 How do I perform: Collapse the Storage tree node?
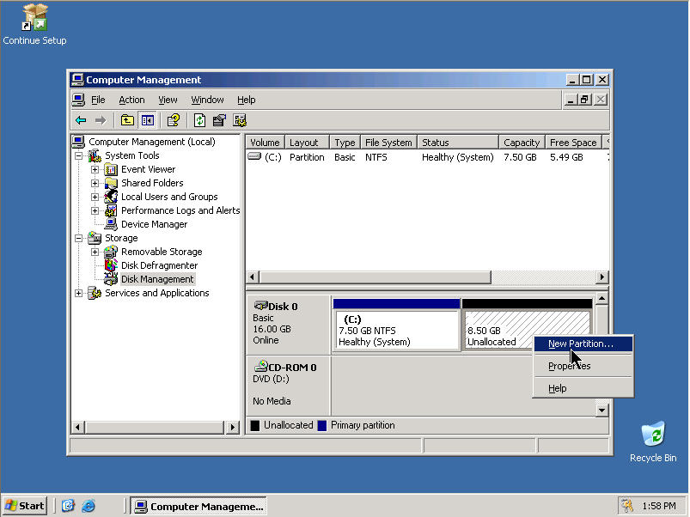[78, 238]
